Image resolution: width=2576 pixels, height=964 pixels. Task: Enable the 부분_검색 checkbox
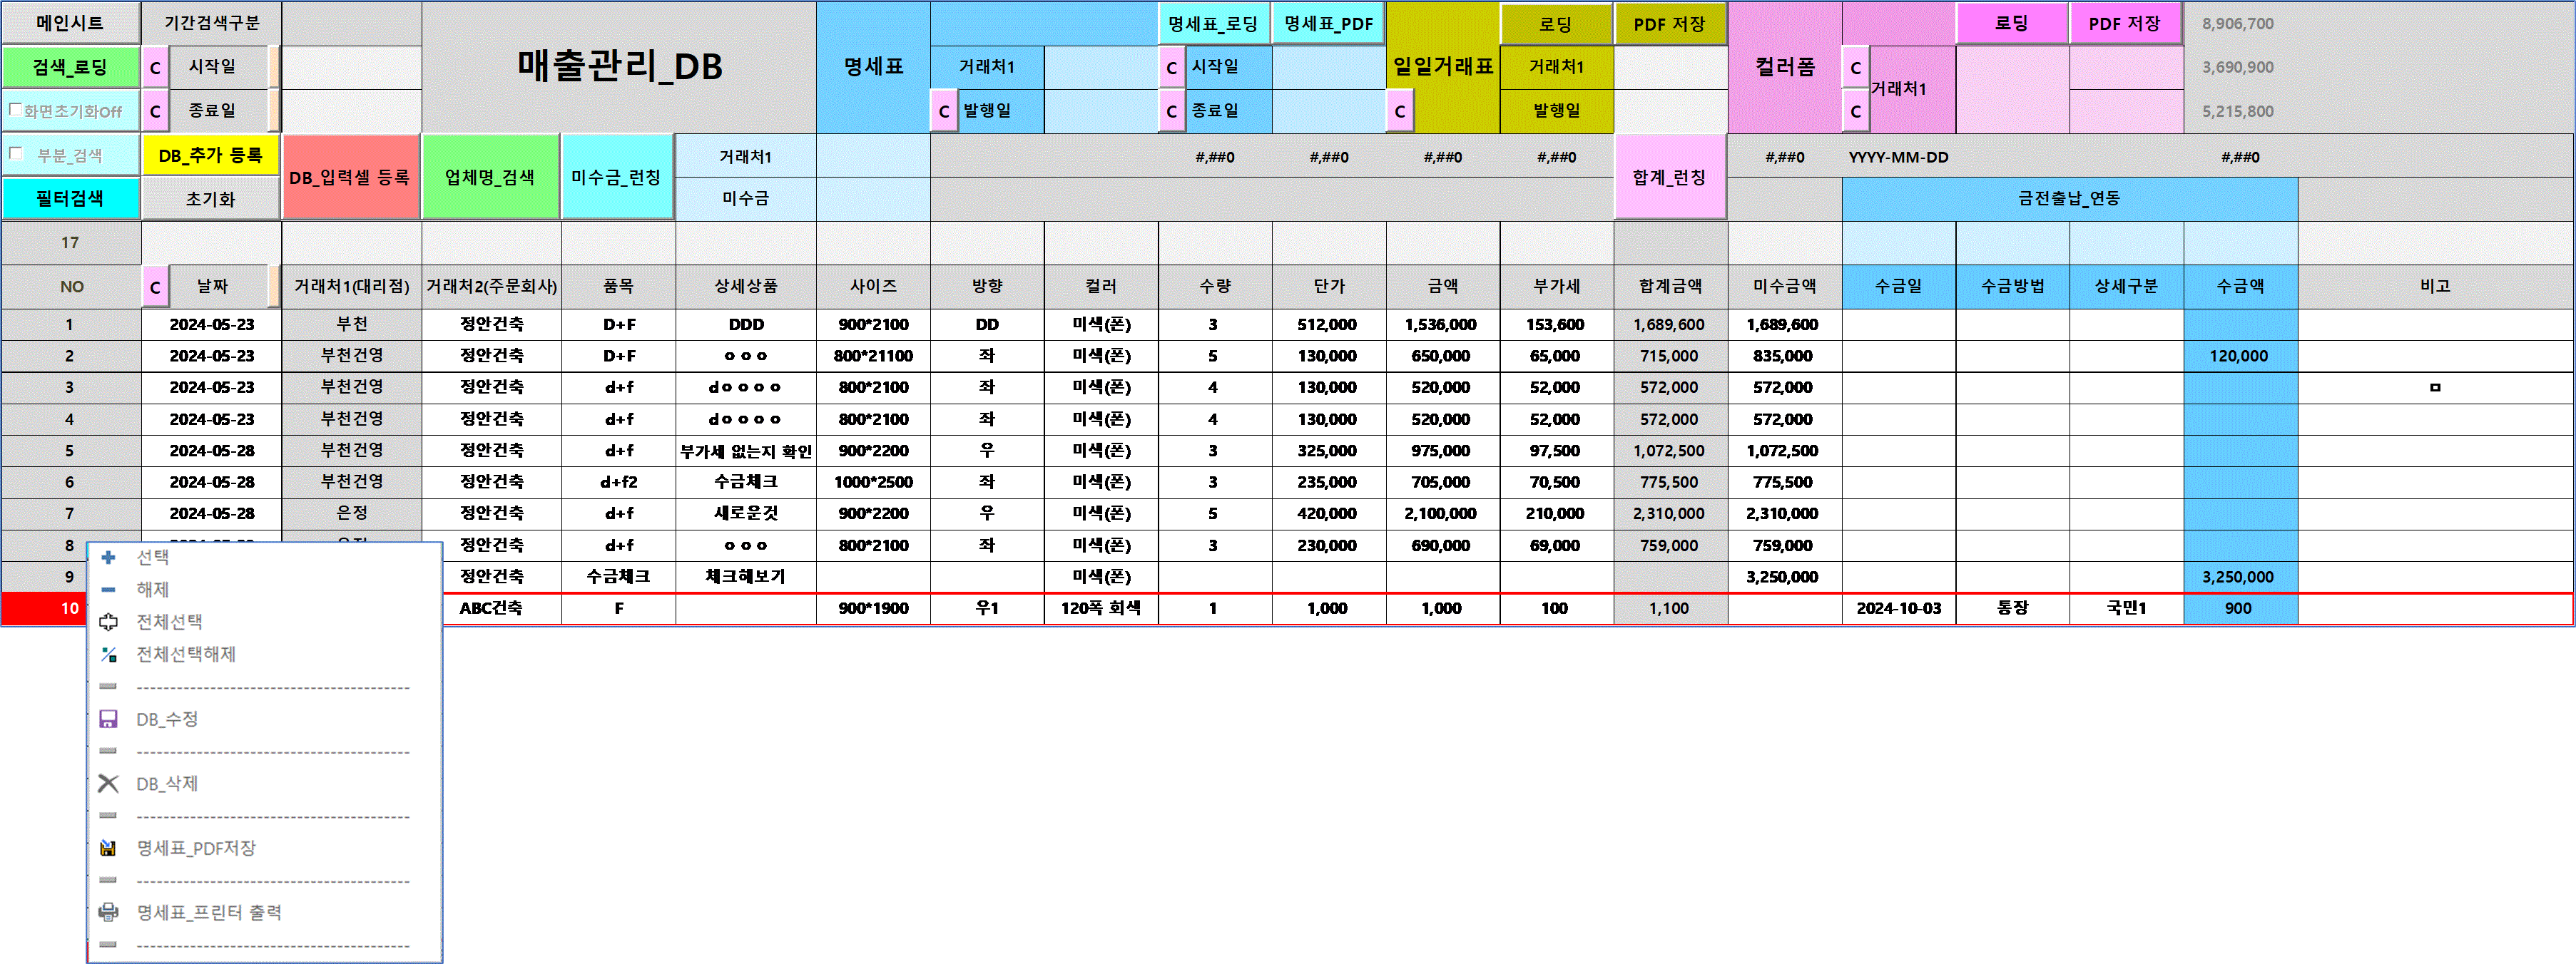click(15, 153)
